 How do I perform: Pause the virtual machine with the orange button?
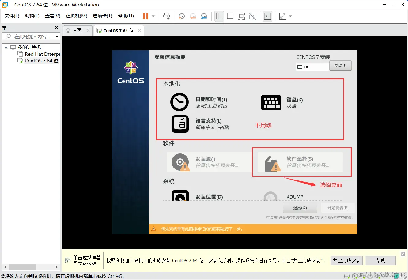pyautogui.click(x=145, y=16)
